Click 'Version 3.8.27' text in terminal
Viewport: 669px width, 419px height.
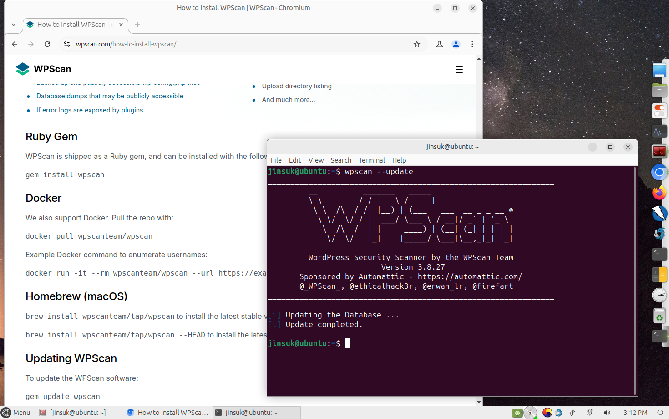click(x=413, y=267)
